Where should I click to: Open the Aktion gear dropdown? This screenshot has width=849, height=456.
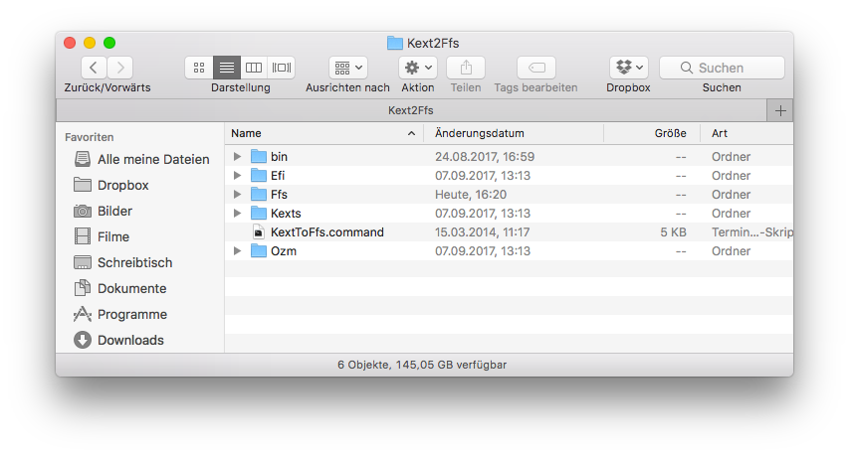click(x=418, y=68)
